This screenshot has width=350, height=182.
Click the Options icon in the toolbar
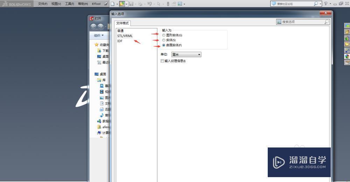[x=180, y=4]
